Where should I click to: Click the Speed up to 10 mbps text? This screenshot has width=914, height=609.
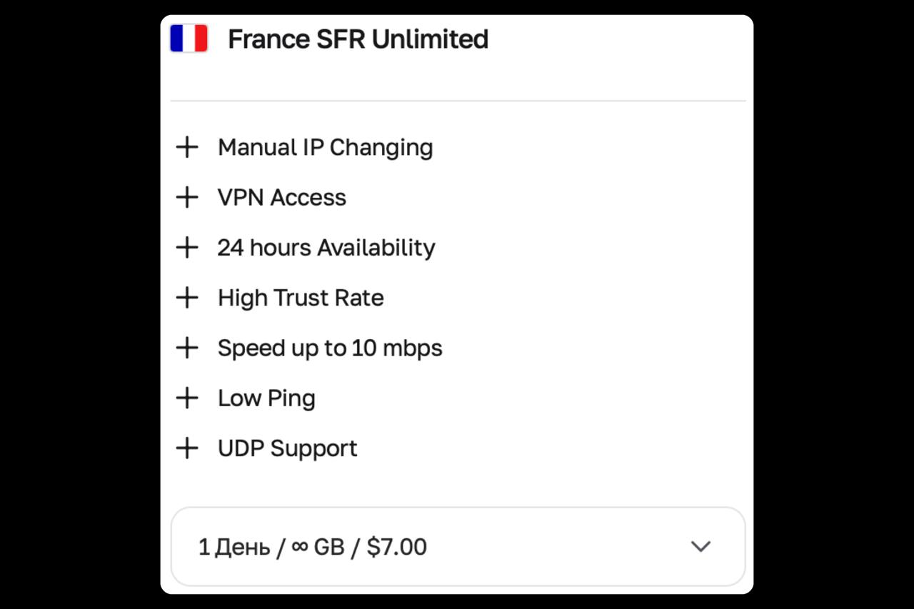point(330,348)
